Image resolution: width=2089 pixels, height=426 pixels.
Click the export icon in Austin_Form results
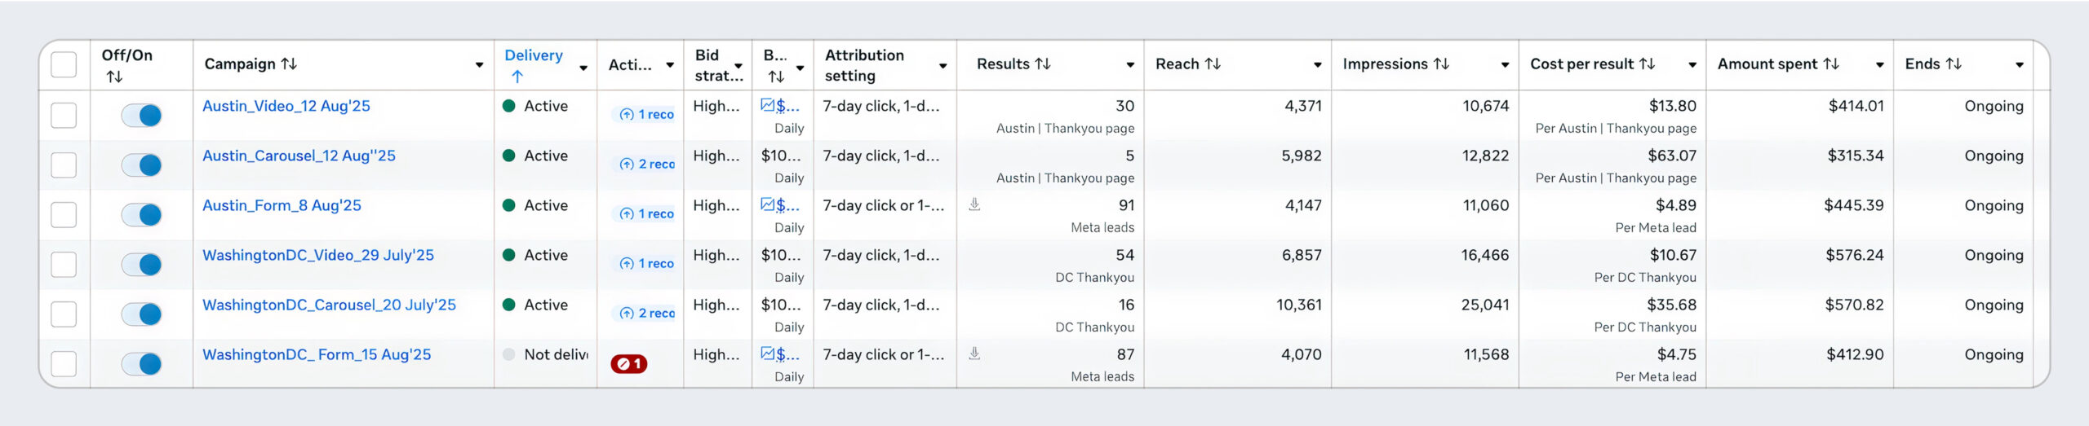974,204
